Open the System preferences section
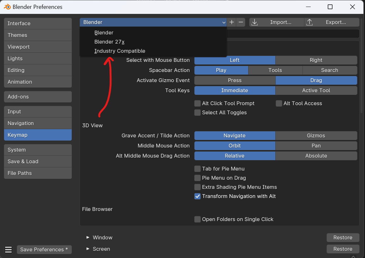Screen dimensions: 365x258 point(38,150)
